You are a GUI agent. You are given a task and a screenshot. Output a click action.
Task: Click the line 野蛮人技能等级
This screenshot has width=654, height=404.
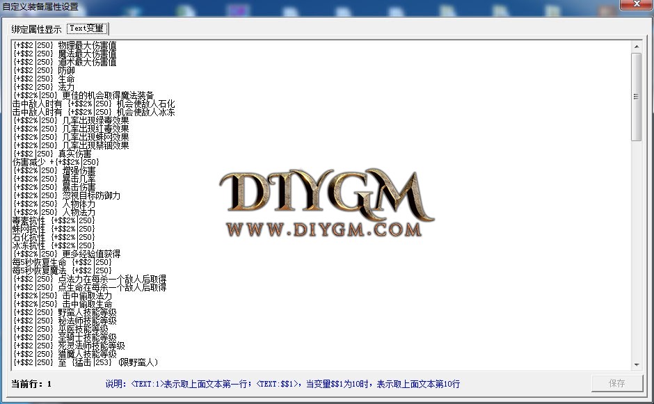[x=65, y=312]
